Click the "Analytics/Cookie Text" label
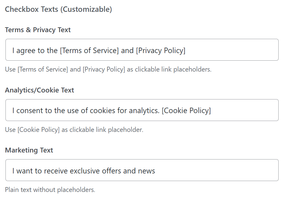 tap(39, 90)
